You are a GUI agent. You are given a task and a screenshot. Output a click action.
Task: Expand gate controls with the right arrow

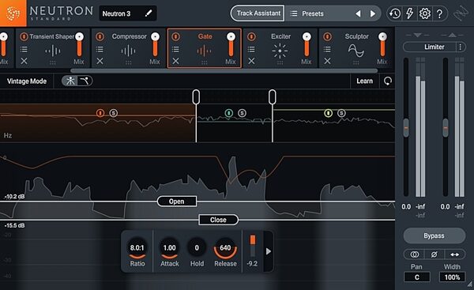coord(269,251)
